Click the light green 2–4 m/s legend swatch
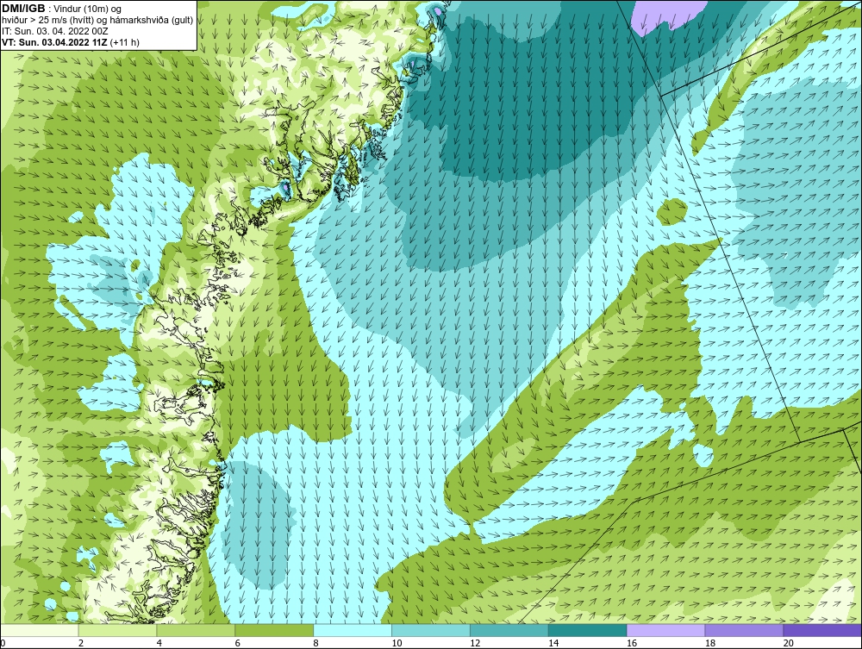Screen dimensions: 862x649 coord(117,630)
